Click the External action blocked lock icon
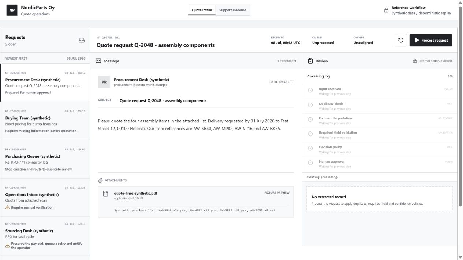 tap(415, 61)
